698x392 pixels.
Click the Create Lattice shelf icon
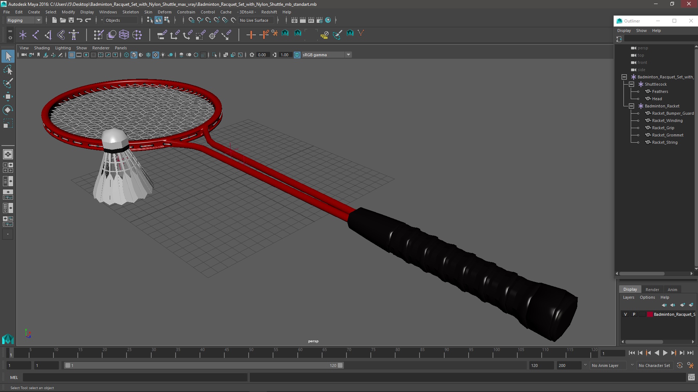click(124, 35)
